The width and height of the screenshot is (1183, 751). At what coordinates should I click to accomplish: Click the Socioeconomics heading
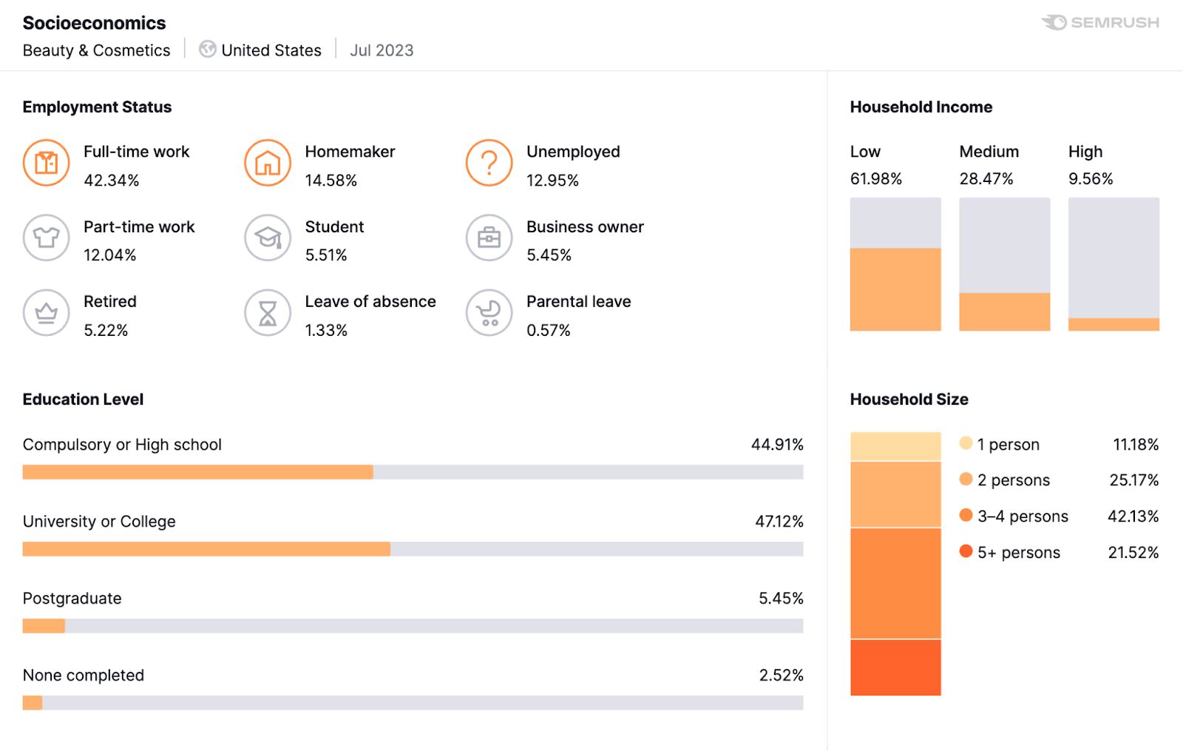pyautogui.click(x=93, y=22)
